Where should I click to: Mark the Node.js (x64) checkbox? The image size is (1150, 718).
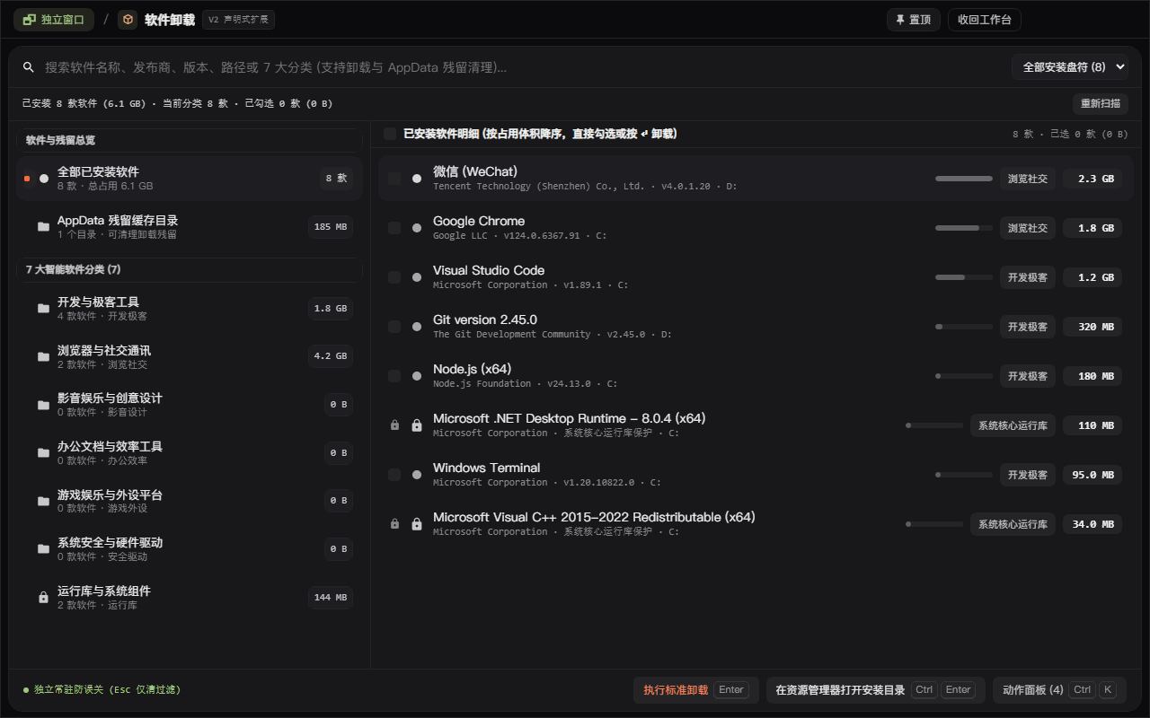click(x=394, y=376)
